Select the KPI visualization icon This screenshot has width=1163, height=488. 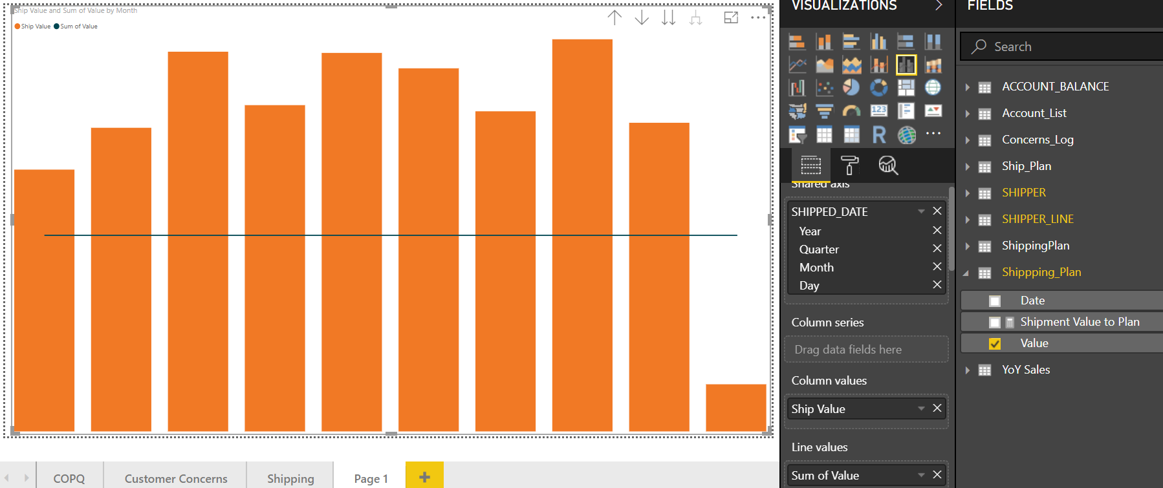click(x=933, y=111)
